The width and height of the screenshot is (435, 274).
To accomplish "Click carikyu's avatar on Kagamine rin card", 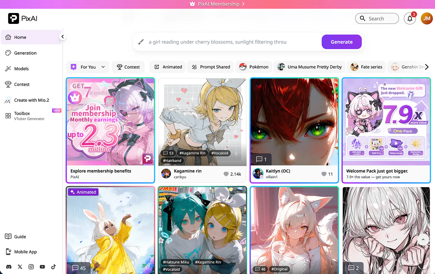I will (x=166, y=174).
